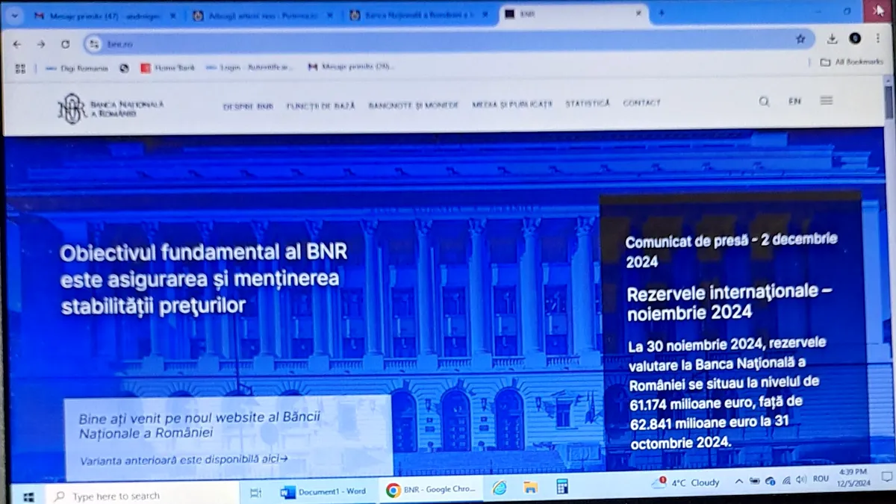896x504 pixels.
Task: Click the Type here to search box
Action: (x=142, y=496)
